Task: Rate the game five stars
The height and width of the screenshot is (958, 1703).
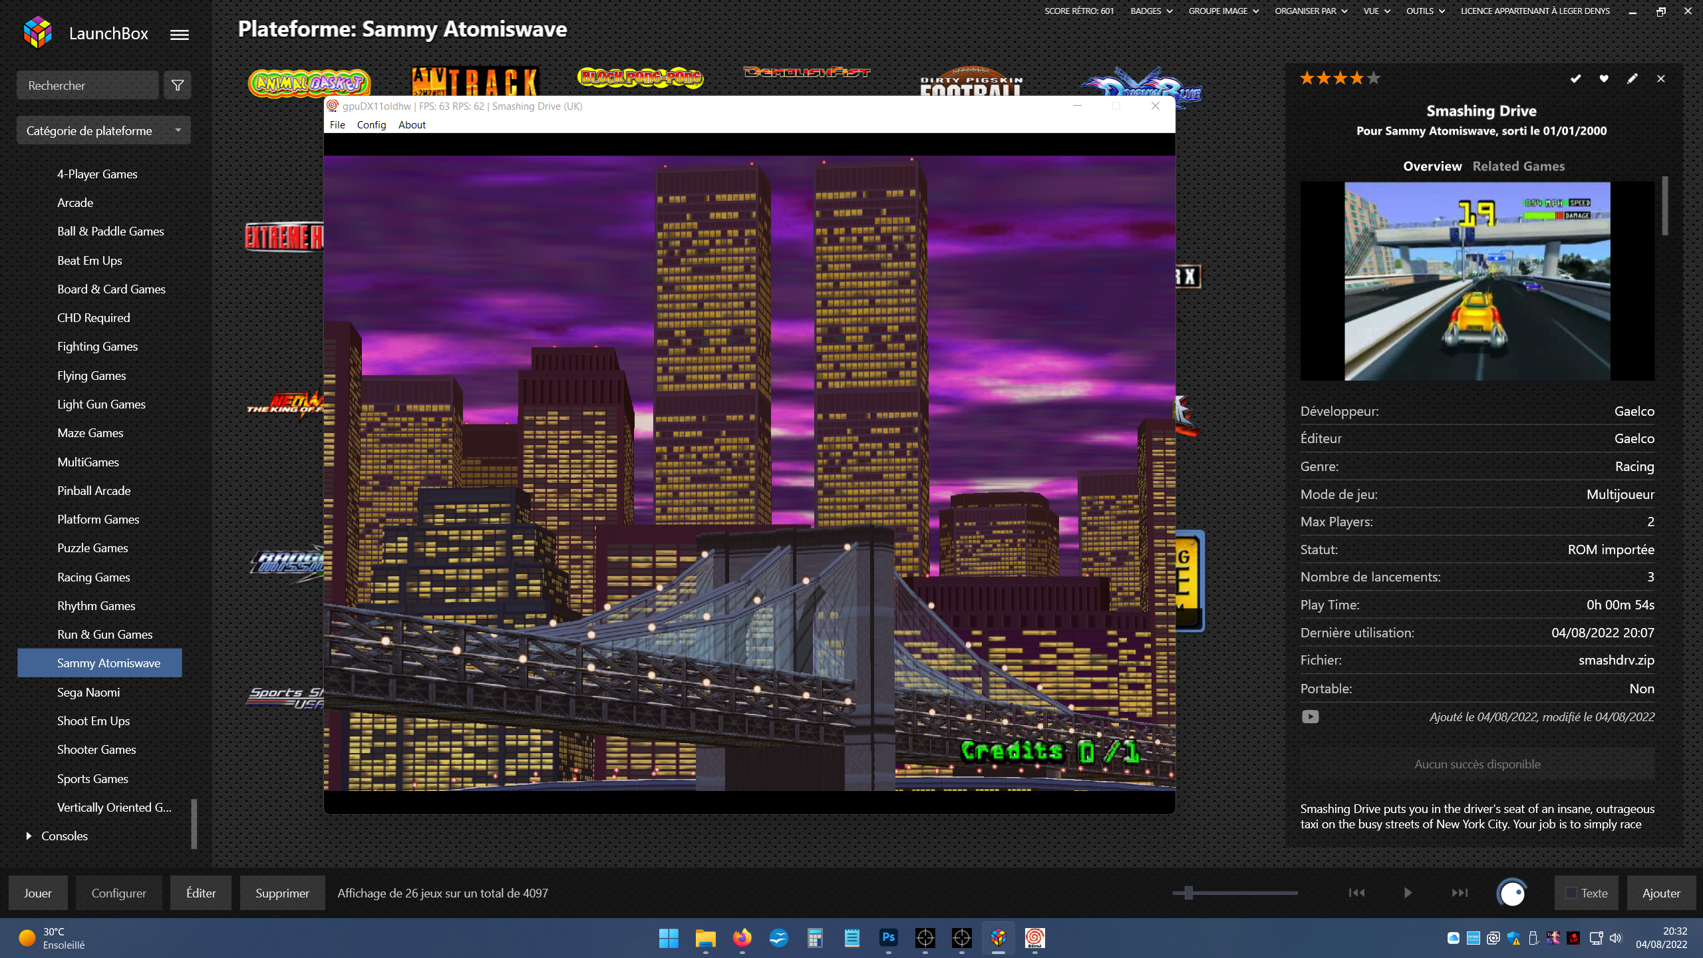Action: pyautogui.click(x=1373, y=79)
